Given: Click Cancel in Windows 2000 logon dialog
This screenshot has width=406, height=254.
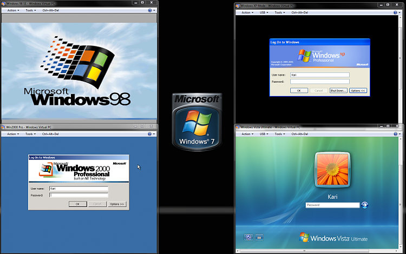Looking at the screenshot, I should (97, 204).
